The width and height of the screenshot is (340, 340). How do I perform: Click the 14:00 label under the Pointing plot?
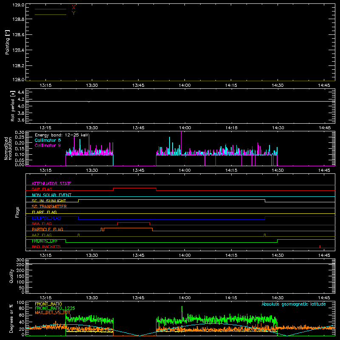click(x=185, y=85)
